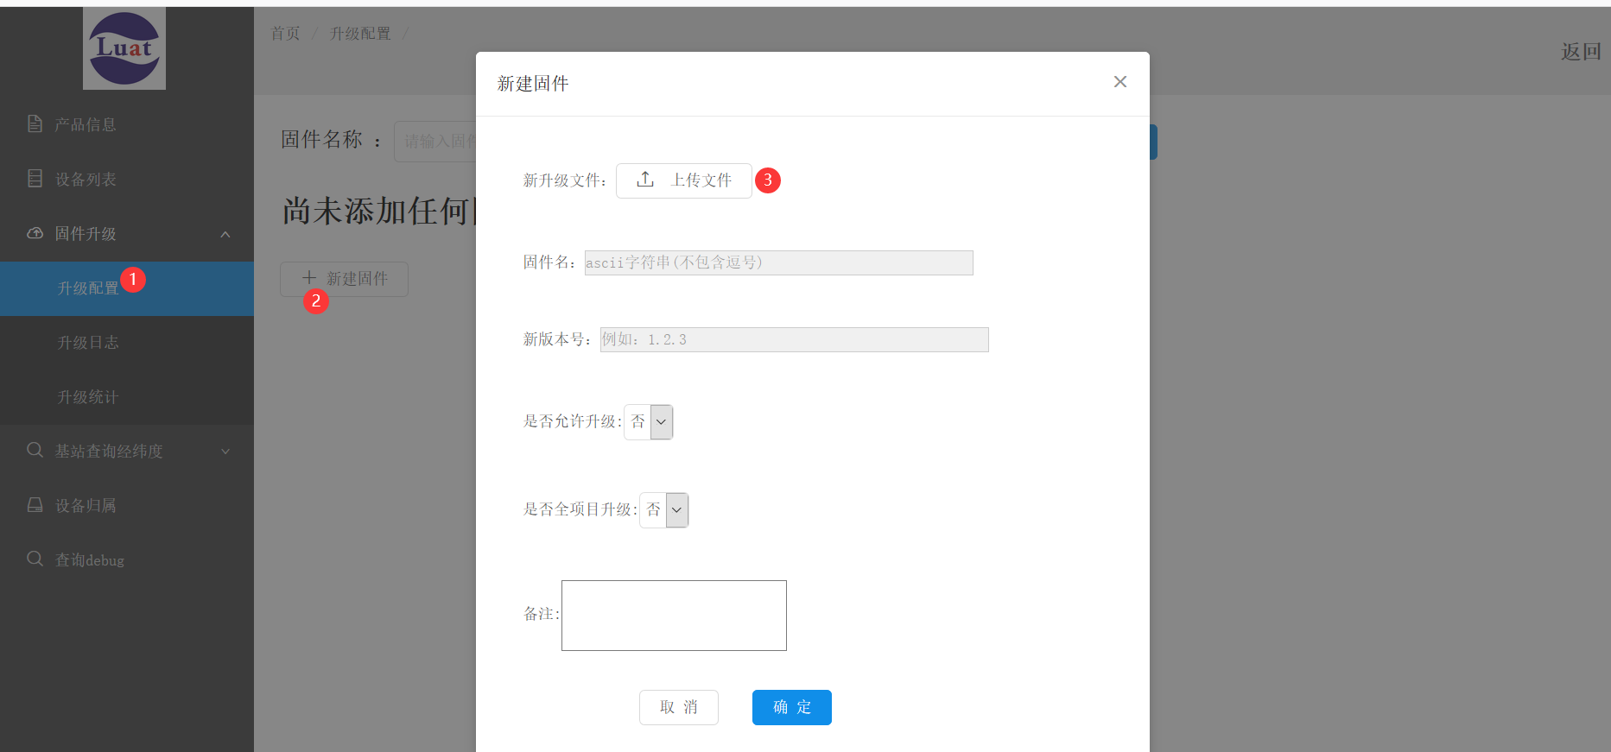1611x752 pixels.
Task: Collapse the 固件升级 menu chevron
Action: pos(225,234)
